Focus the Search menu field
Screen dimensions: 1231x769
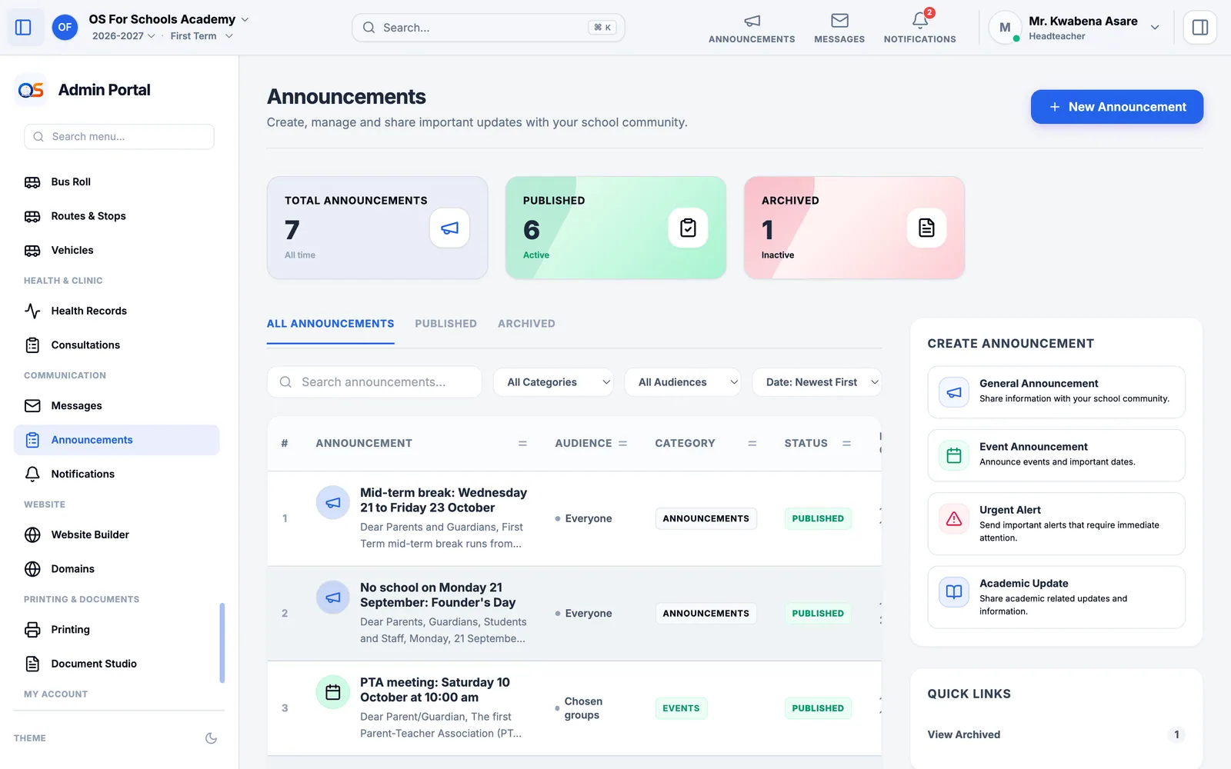[x=119, y=137]
